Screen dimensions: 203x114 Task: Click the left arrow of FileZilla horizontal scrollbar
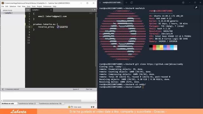point(2,101)
